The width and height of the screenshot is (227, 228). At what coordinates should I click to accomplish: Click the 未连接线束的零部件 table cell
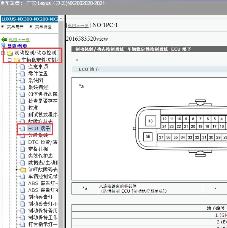click(150, 188)
